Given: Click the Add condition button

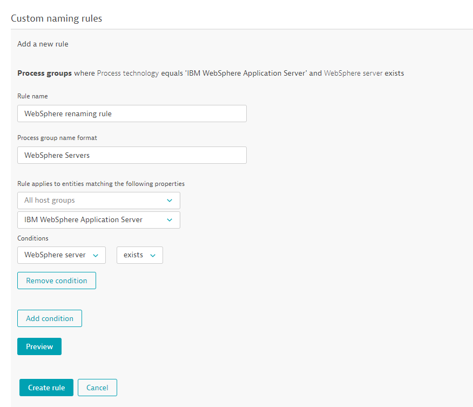Looking at the screenshot, I should click(x=50, y=318).
